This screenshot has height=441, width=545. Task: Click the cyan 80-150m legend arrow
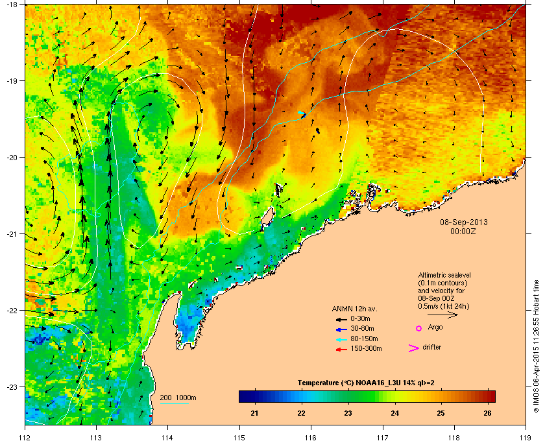pos(342,340)
